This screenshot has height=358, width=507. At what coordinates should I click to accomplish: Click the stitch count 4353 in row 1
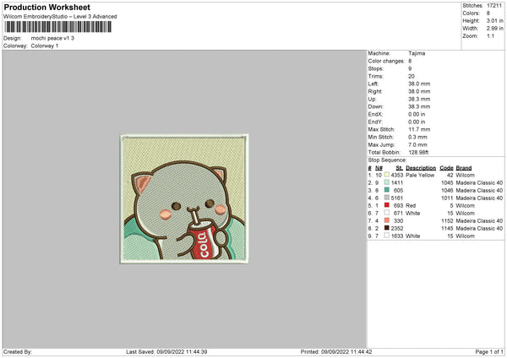(x=397, y=175)
